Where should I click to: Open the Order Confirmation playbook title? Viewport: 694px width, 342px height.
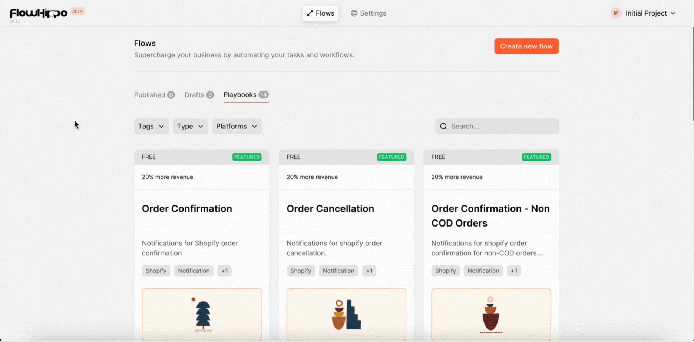tap(187, 209)
